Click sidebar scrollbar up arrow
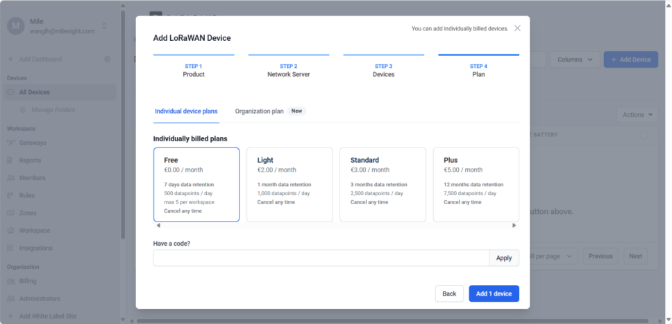 [x=123, y=6]
